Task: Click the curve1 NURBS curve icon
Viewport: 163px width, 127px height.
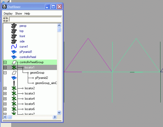Action: tap(14, 47)
